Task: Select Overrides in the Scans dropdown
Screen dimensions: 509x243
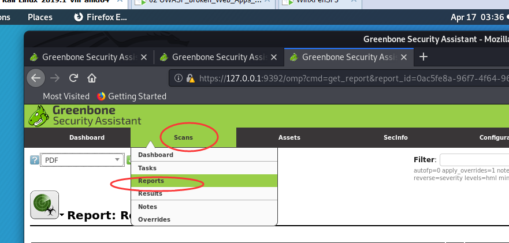Action: [204, 219]
